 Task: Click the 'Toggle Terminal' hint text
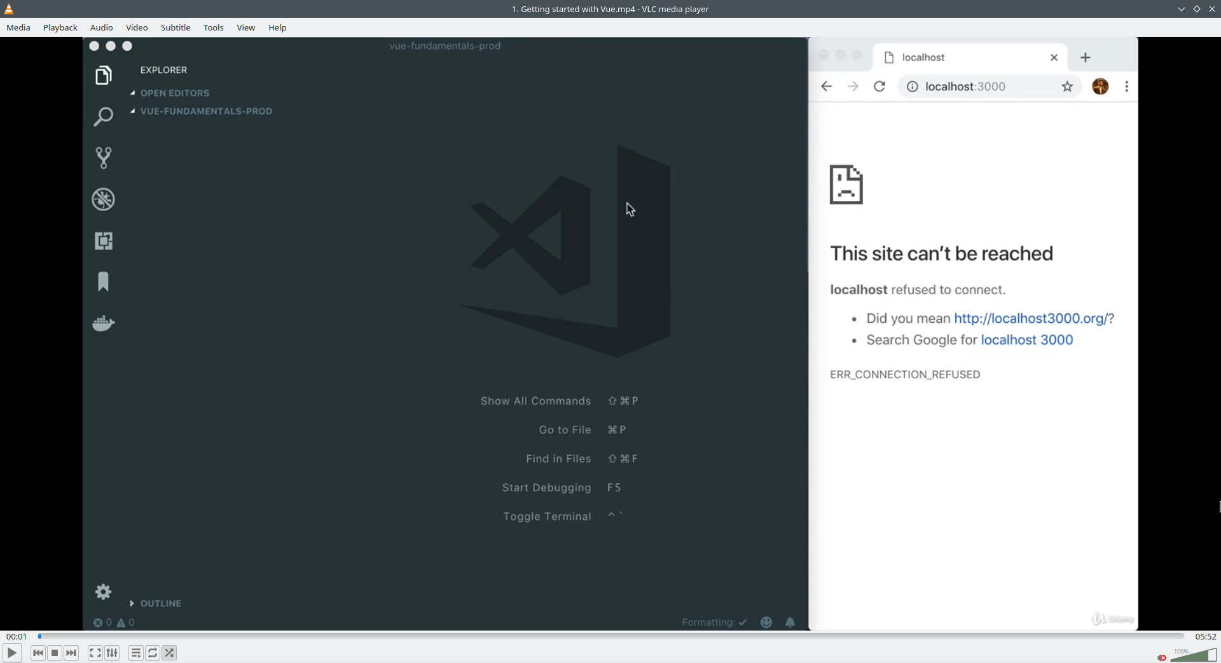click(547, 517)
